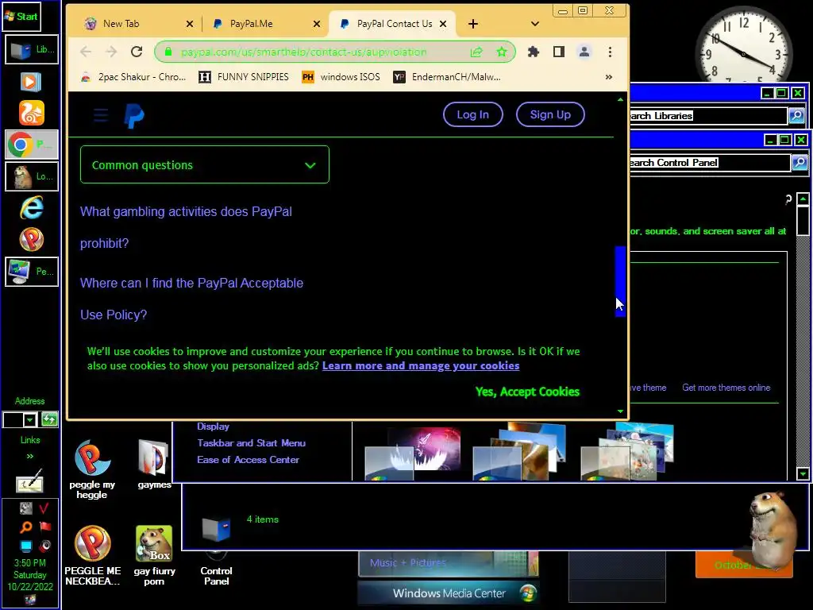Open Chrome profile avatar

584,52
